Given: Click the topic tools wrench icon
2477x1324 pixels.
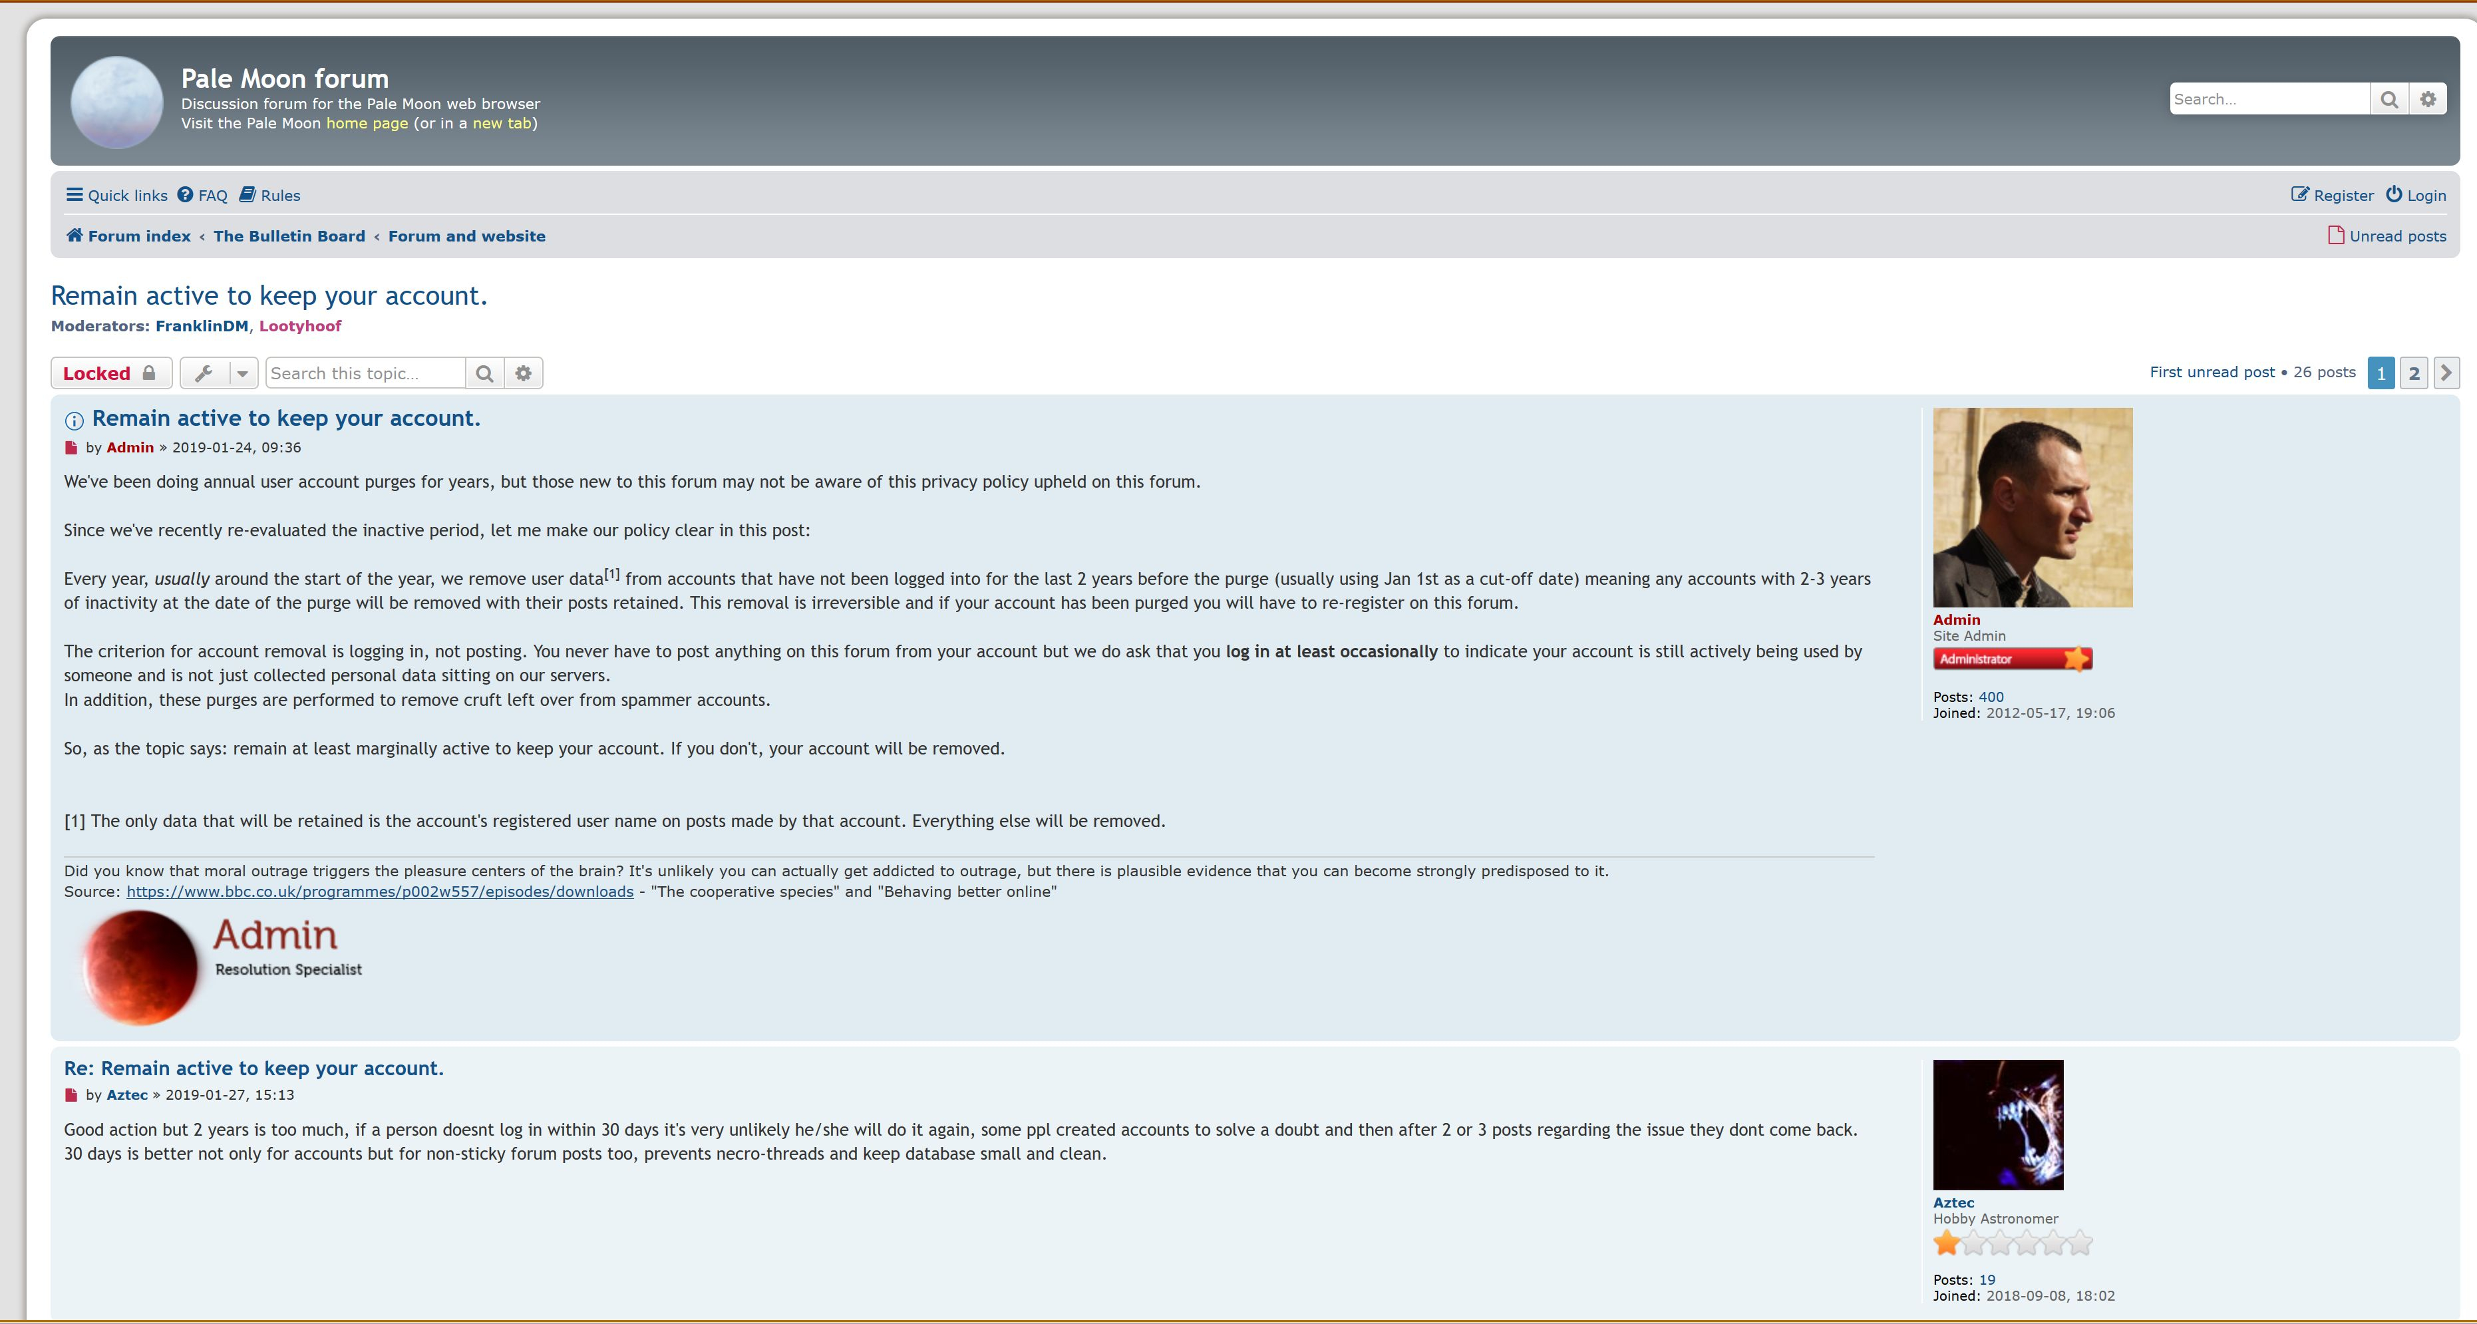Looking at the screenshot, I should (204, 373).
